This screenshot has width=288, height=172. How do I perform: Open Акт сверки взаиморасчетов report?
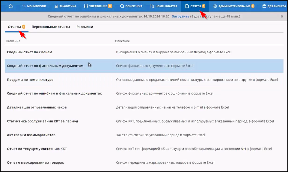(31, 135)
